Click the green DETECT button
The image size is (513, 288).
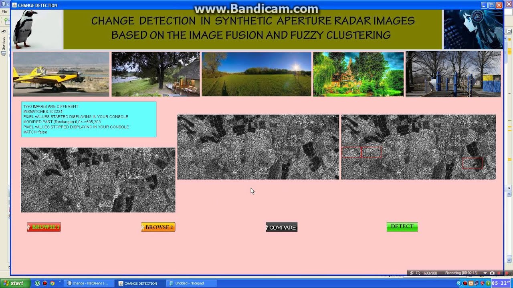[x=402, y=227]
